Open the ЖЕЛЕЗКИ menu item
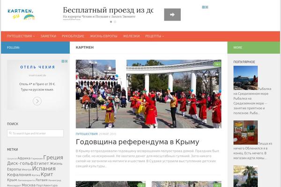The image size is (281, 187). pyautogui.click(x=131, y=36)
